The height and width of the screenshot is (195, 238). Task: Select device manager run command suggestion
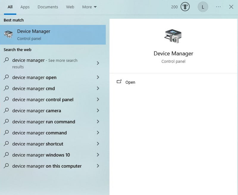[x=43, y=122]
